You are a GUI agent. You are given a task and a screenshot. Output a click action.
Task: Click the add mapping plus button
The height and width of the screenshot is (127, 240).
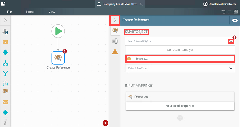coord(180,118)
